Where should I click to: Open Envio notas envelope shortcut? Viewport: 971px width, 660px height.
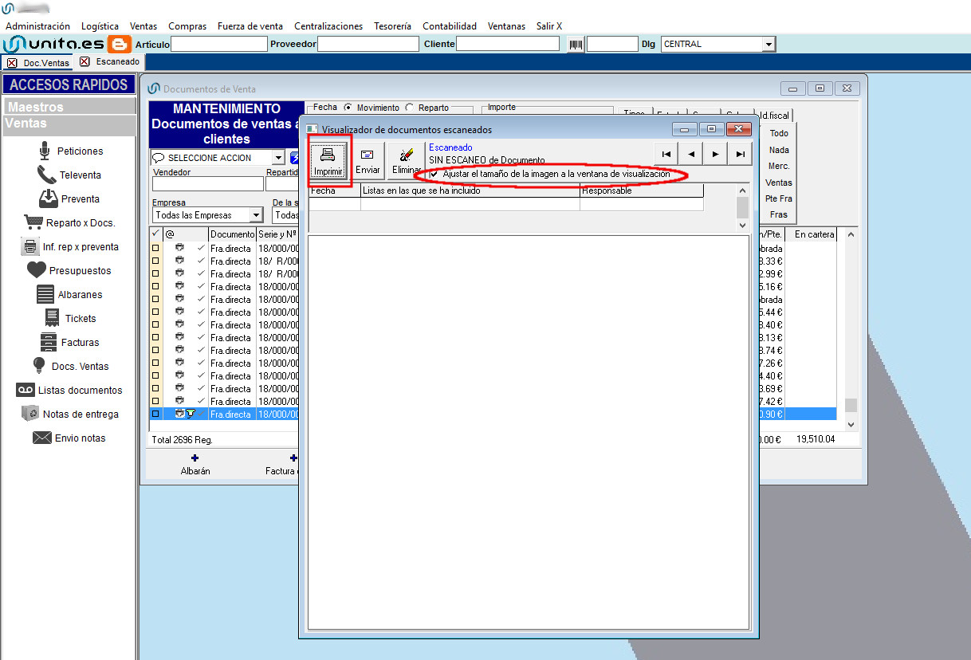coord(69,438)
